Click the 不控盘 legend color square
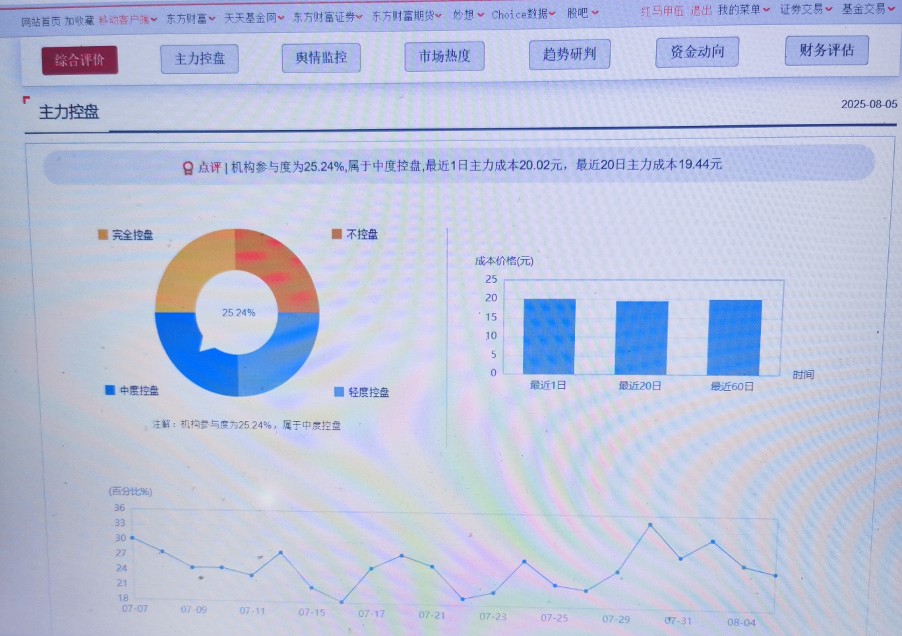902x636 pixels. pos(337,234)
